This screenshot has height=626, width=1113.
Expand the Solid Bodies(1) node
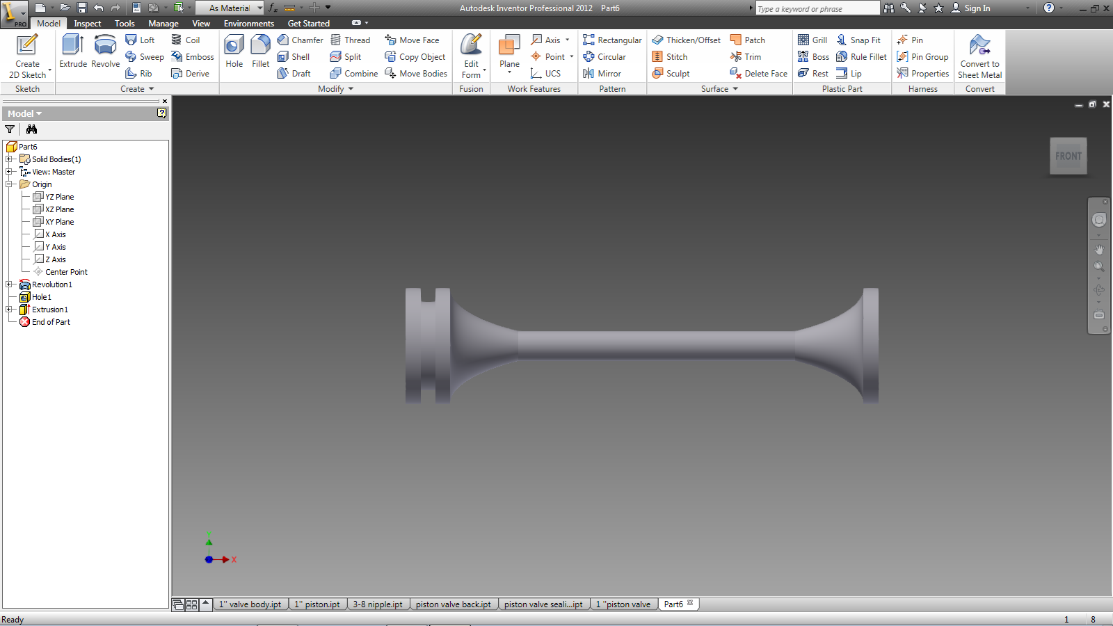coord(9,159)
